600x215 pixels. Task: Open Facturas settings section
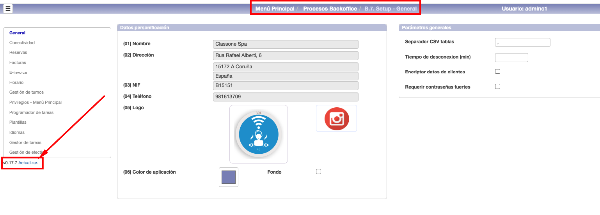click(18, 62)
